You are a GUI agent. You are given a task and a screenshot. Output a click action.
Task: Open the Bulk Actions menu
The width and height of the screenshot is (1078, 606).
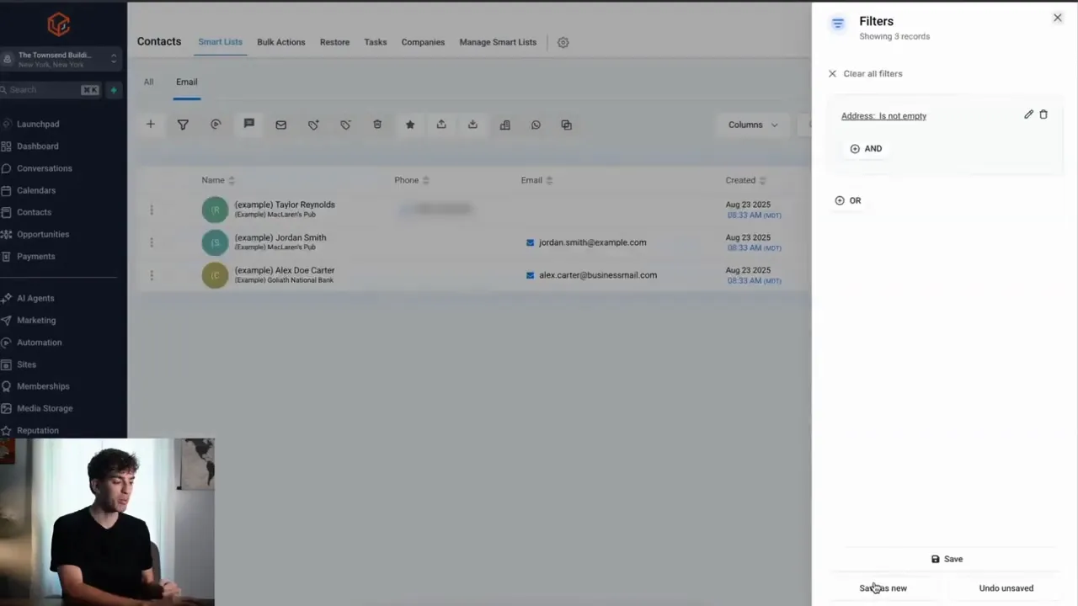point(280,41)
